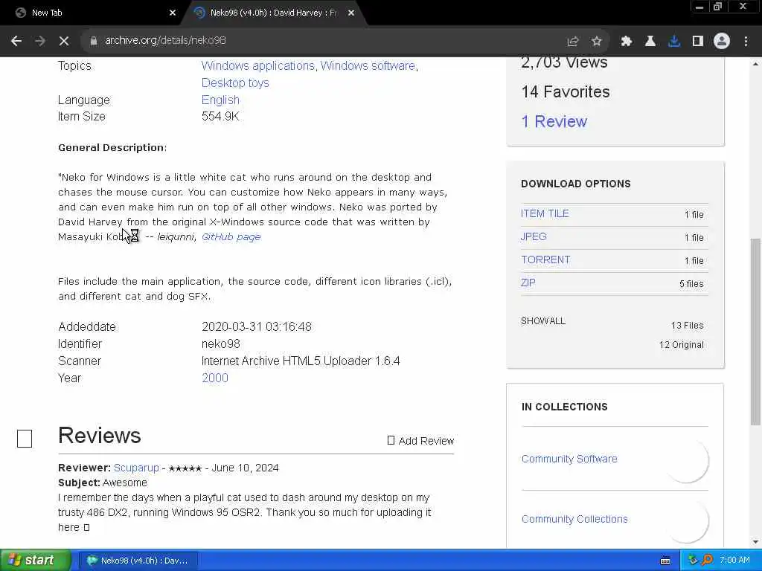Image resolution: width=762 pixels, height=571 pixels.
Task: Click the reviews section square icon
Action: [25, 439]
